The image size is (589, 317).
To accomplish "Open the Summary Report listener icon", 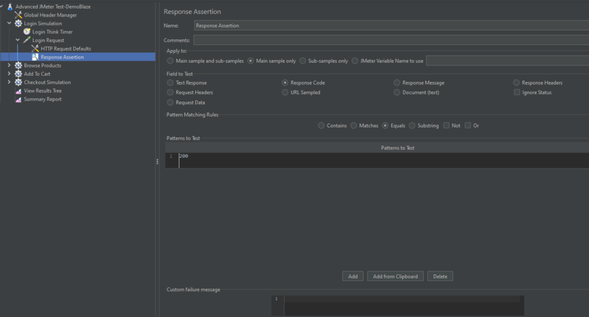I will [x=19, y=99].
